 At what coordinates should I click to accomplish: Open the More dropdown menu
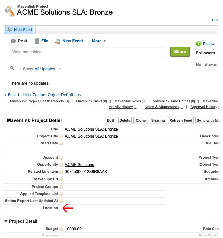point(99,41)
